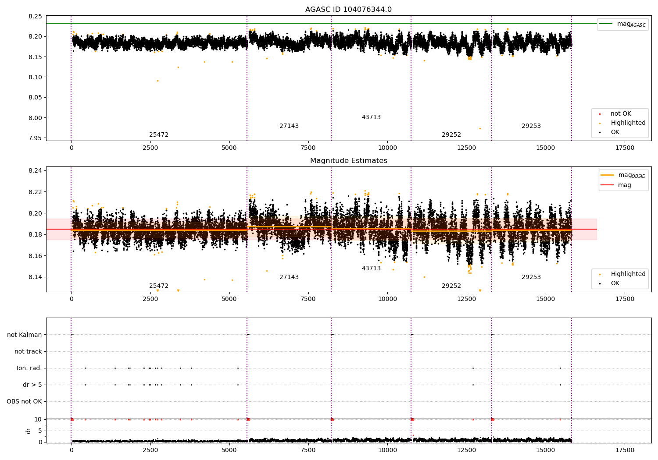
Task: Click the title 'AGASC ID 104076344.0'
Action: coord(348,10)
